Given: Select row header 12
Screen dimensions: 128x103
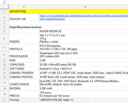Looking at the screenshot, I should coord(4,73).
